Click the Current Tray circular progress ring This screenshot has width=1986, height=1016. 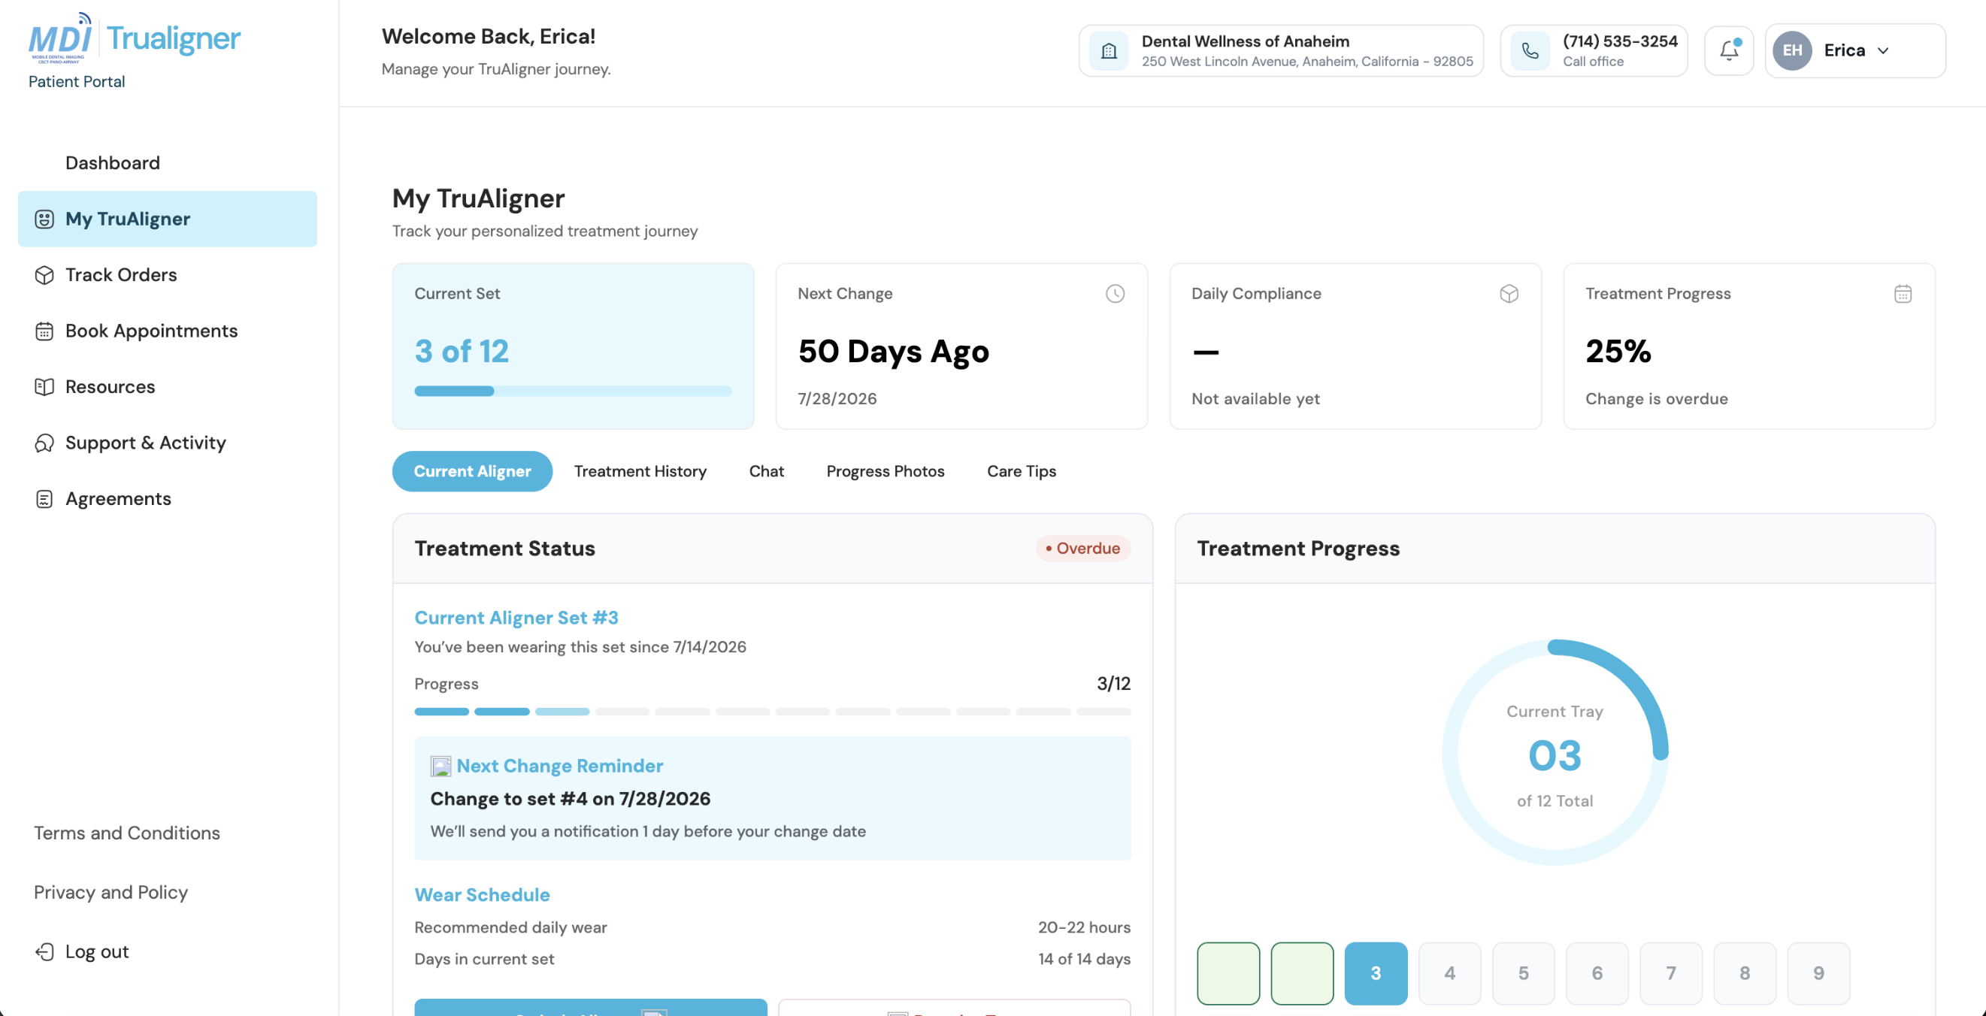1555,753
